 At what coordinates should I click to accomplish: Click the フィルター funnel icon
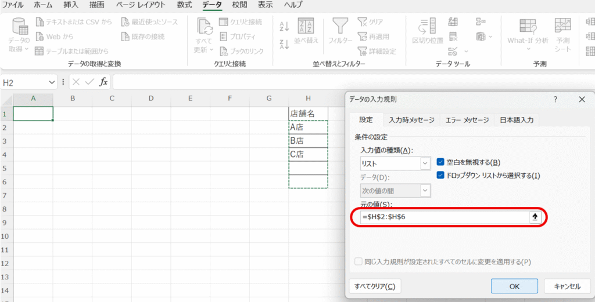340,27
